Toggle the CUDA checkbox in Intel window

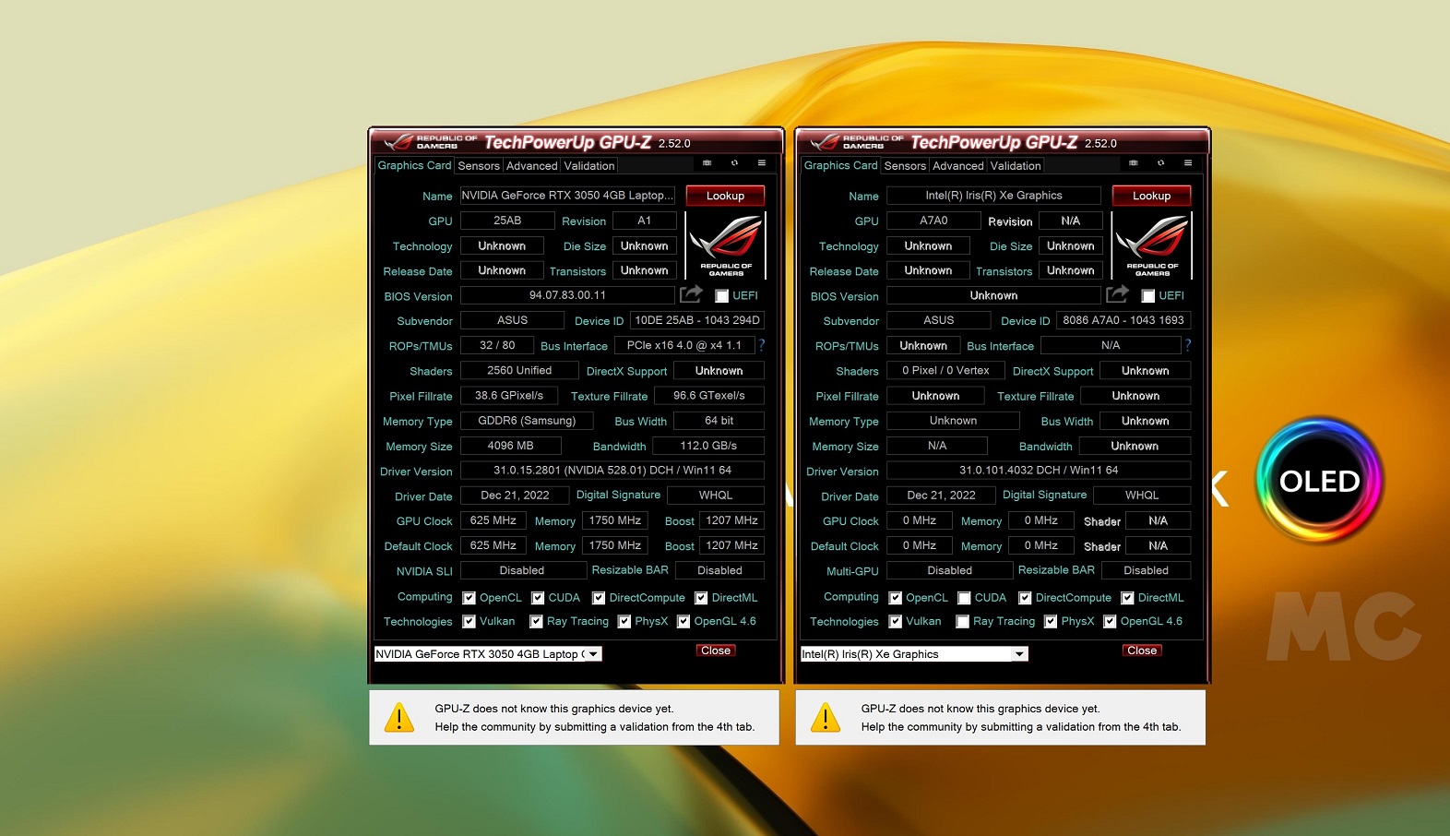click(964, 598)
